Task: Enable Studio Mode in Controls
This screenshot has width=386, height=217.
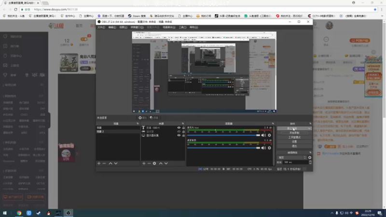Action: point(294,137)
